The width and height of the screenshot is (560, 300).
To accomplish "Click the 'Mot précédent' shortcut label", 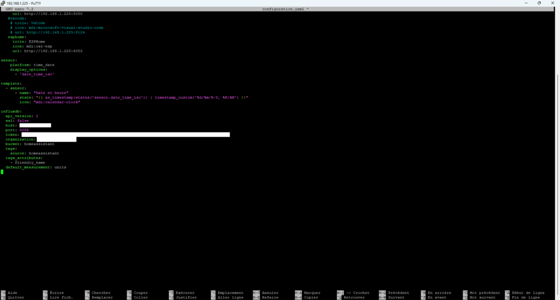I will (485, 293).
